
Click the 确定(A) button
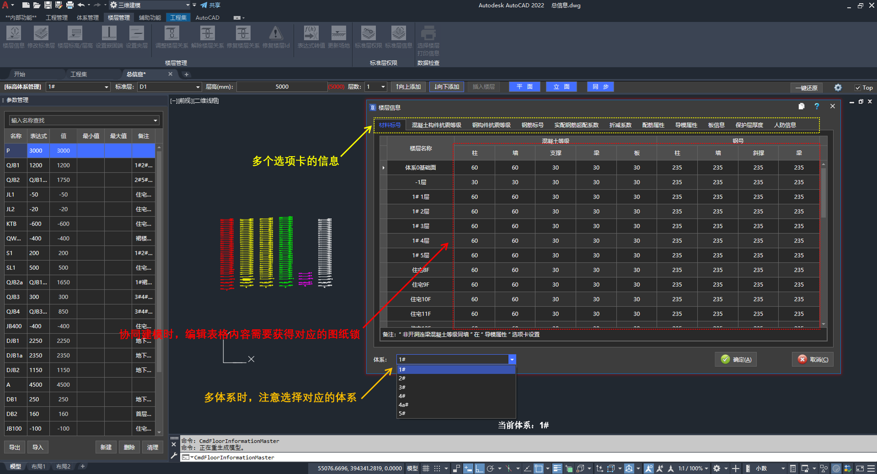click(735, 359)
